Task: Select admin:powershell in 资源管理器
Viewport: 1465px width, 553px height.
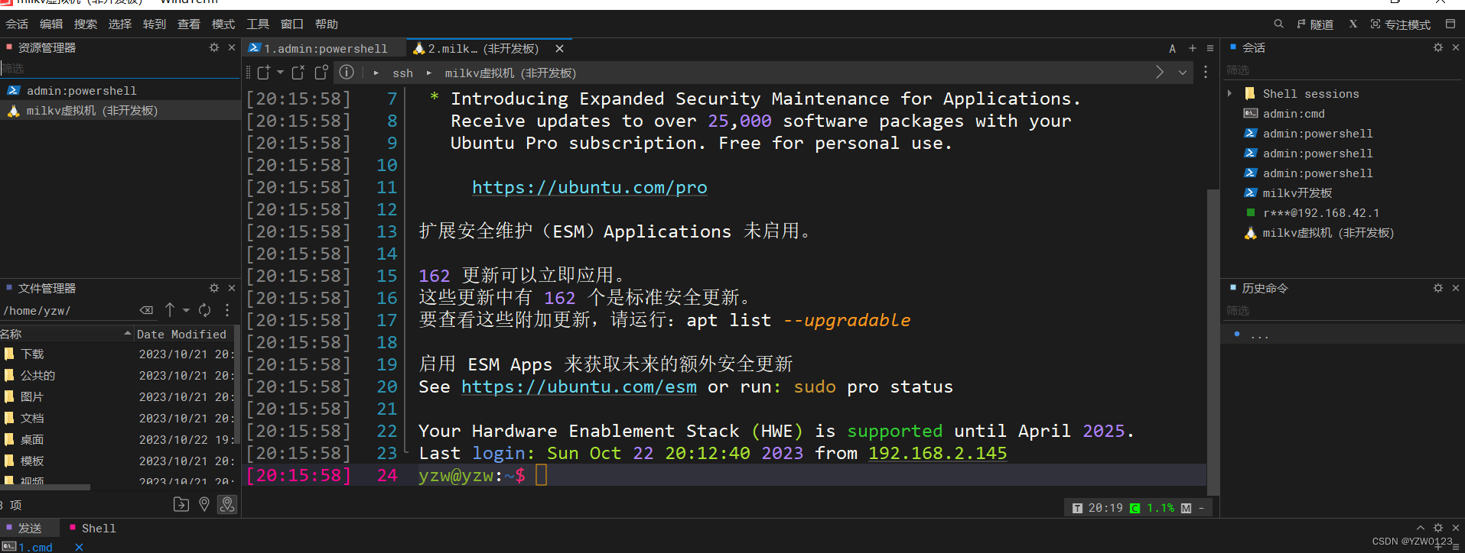Action: pos(120,90)
